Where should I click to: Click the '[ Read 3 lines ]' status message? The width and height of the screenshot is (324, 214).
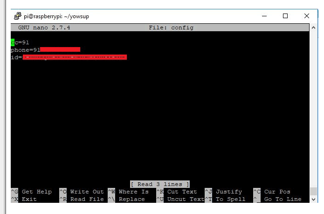tap(160, 184)
